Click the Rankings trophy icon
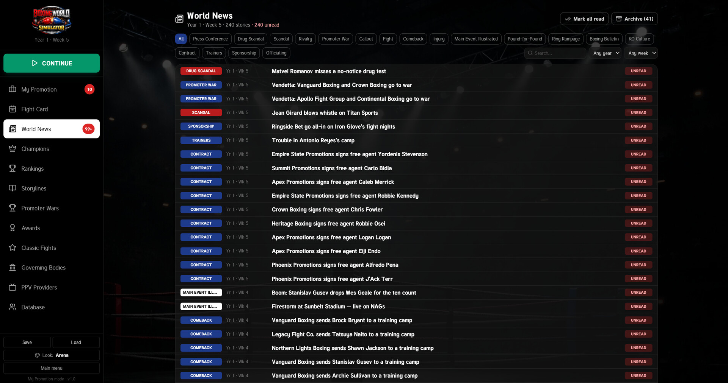This screenshot has height=383, width=728. [x=13, y=168]
